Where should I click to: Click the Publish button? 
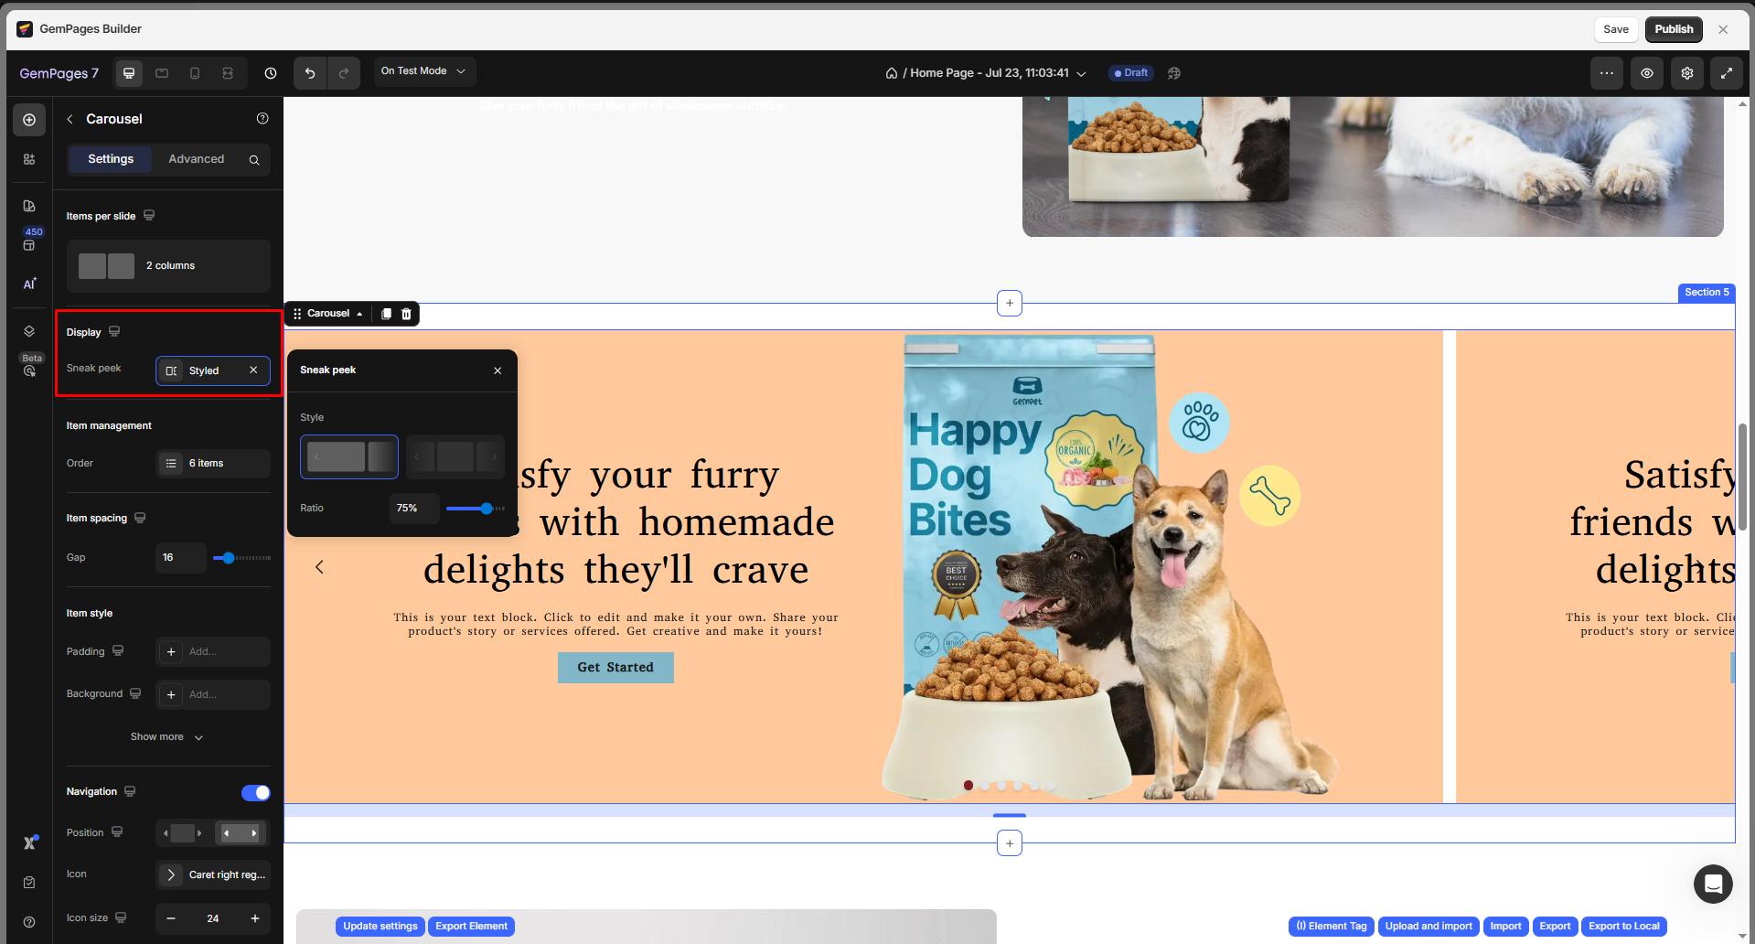tap(1673, 29)
